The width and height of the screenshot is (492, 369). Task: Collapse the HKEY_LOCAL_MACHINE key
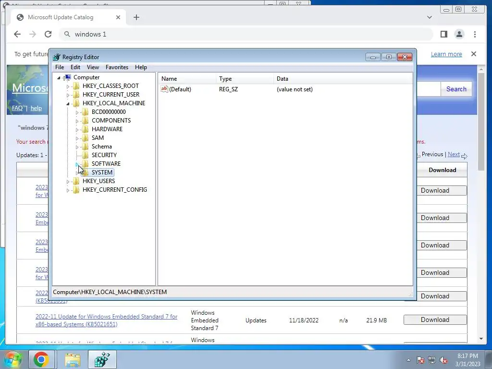click(x=68, y=104)
